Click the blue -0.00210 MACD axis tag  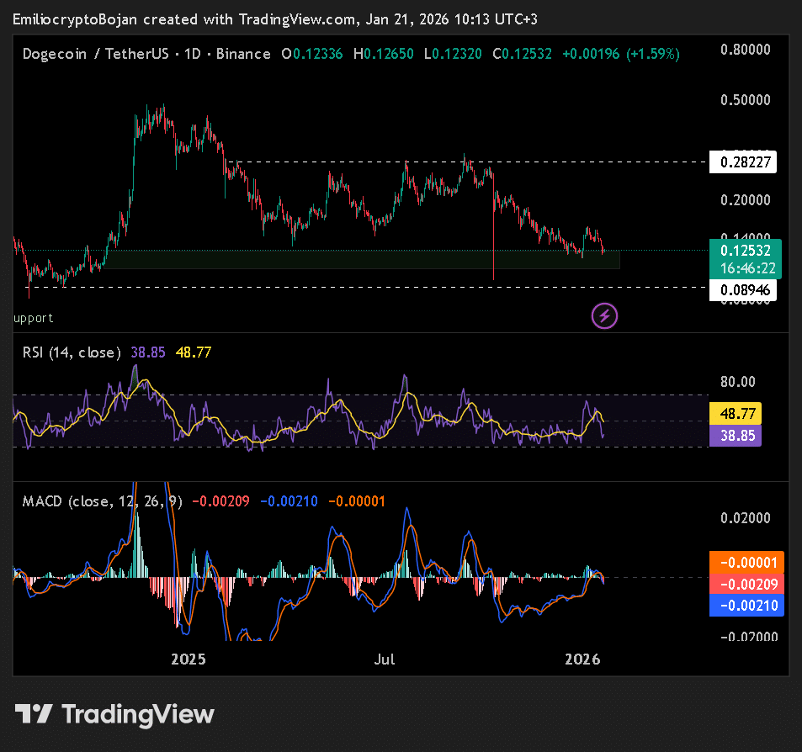747,606
